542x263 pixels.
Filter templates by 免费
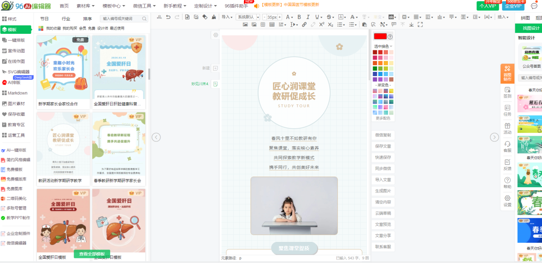point(91,28)
